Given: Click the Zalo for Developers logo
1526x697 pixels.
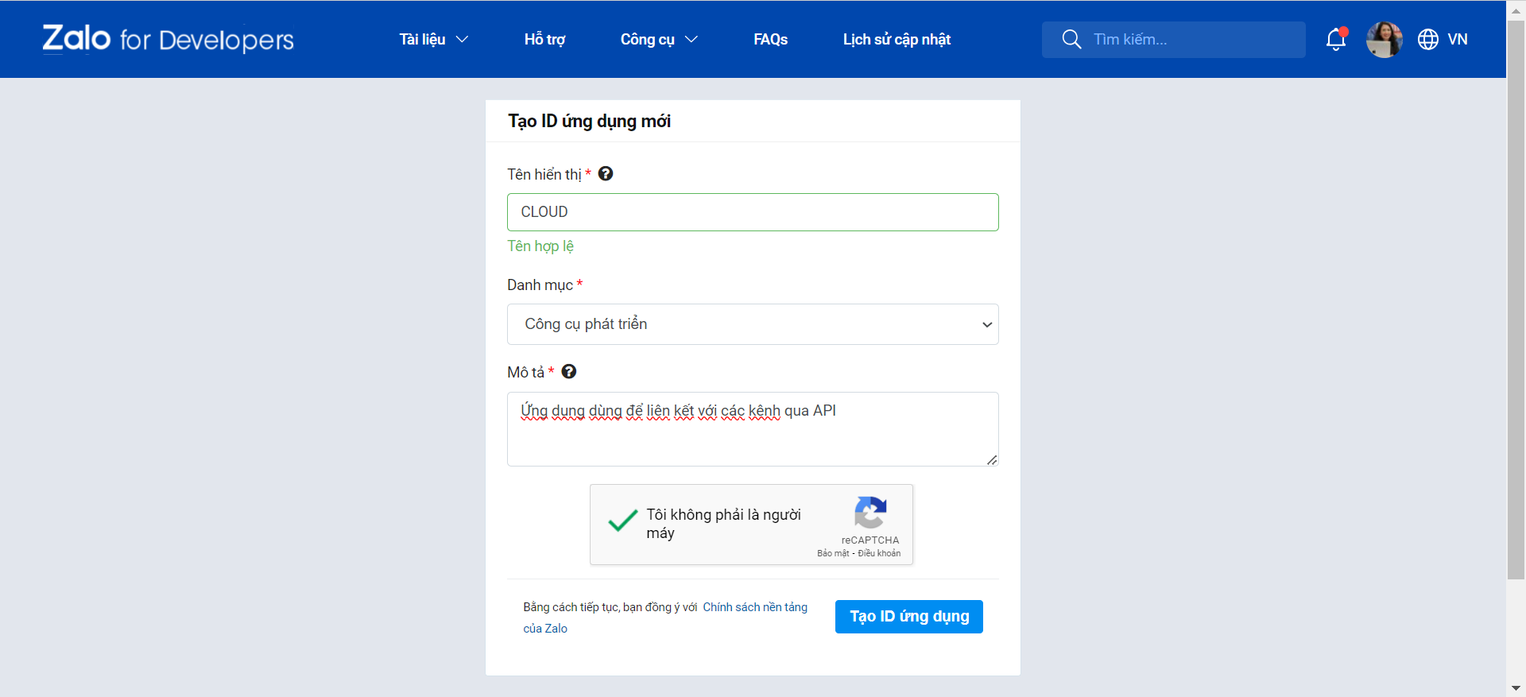Looking at the screenshot, I should [168, 39].
